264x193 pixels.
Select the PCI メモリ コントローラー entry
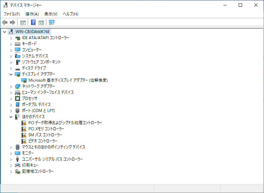tap(46, 129)
